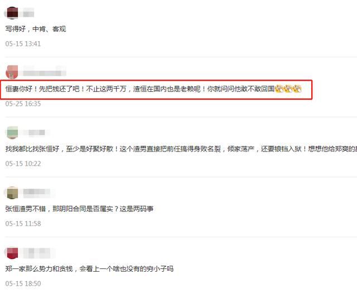Open the crimson avatar of the last commenter
The height and width of the screenshot is (294, 357).
coord(12,253)
